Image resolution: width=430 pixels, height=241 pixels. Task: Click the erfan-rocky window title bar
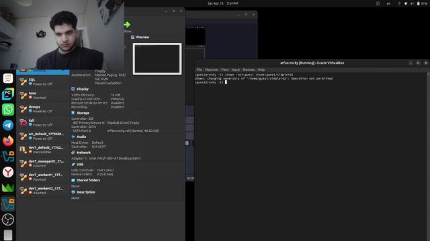click(x=312, y=63)
